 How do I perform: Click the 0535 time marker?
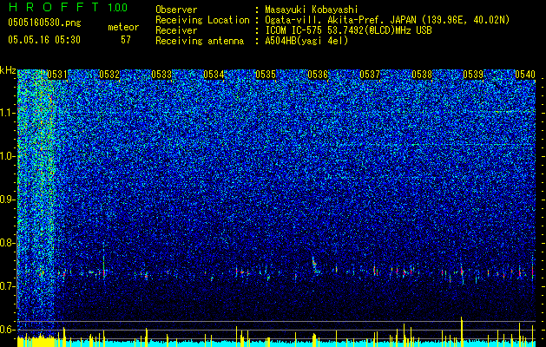(266, 75)
